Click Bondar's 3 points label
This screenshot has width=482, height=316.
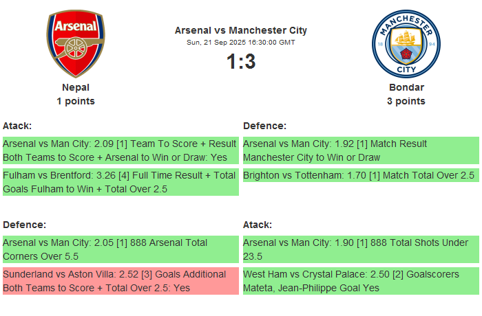[x=406, y=101]
